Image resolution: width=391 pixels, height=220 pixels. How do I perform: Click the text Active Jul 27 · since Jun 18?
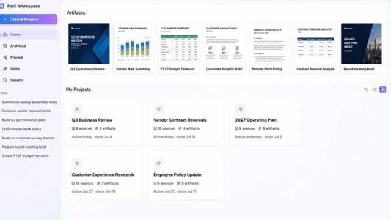point(93,191)
